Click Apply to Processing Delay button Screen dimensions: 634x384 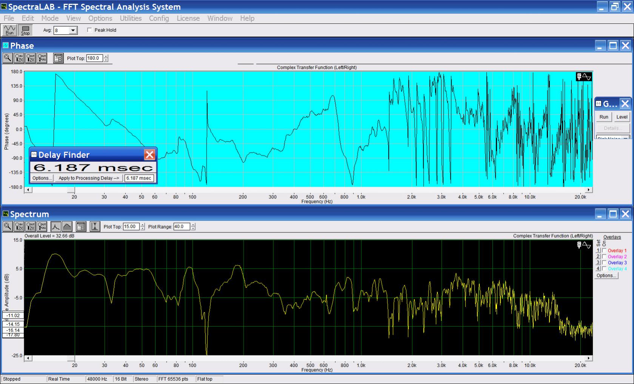click(x=89, y=178)
